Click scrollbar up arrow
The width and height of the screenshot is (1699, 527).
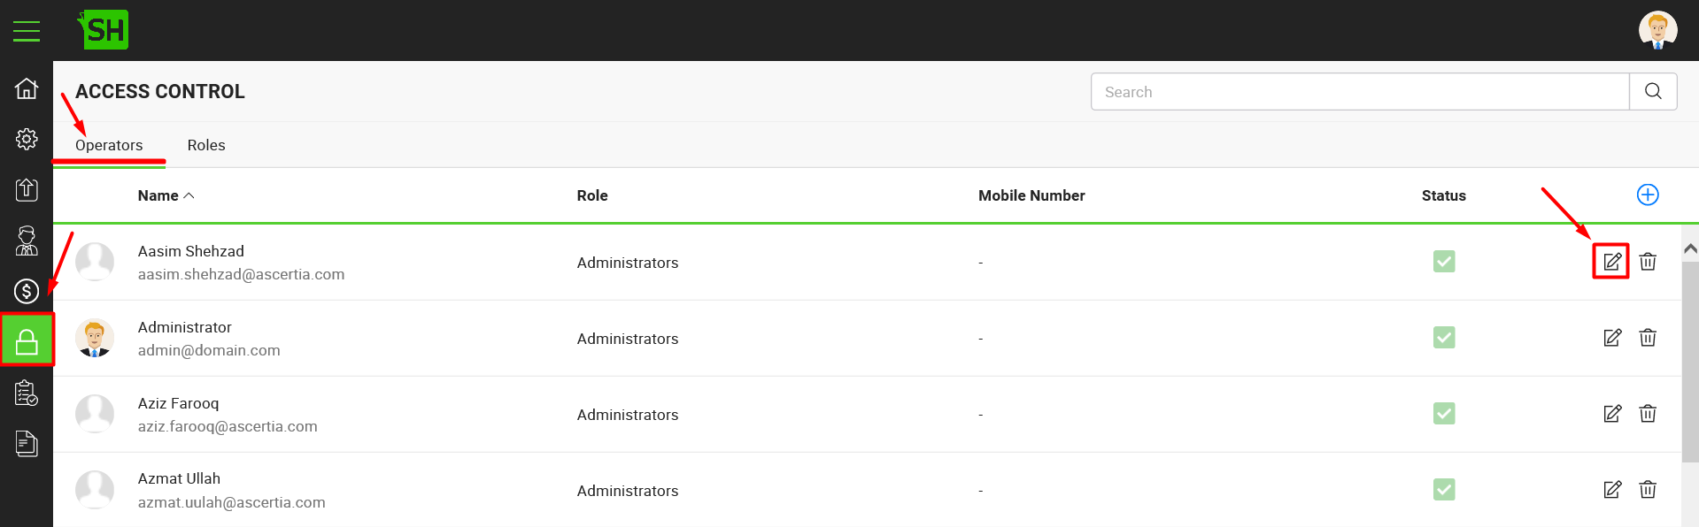pos(1690,249)
